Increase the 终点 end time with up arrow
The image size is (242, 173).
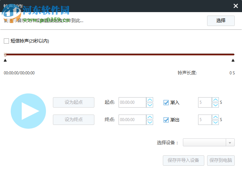pyautogui.click(x=150, y=117)
